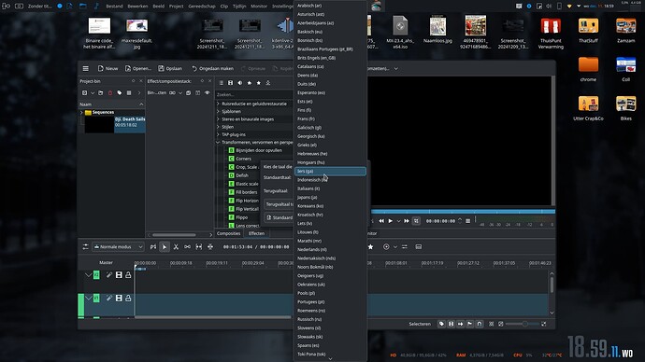
Task: Expand Ruisreductie en geluidsrestauratie category
Action: (x=218, y=104)
